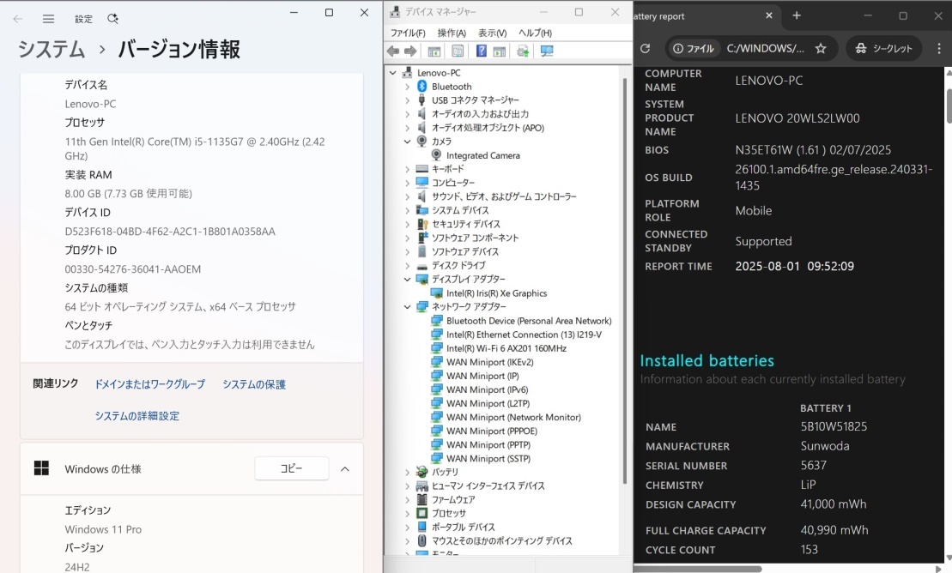Open the Properties toolbar icon in Device Manager
This screenshot has height=573, width=952.
[458, 51]
